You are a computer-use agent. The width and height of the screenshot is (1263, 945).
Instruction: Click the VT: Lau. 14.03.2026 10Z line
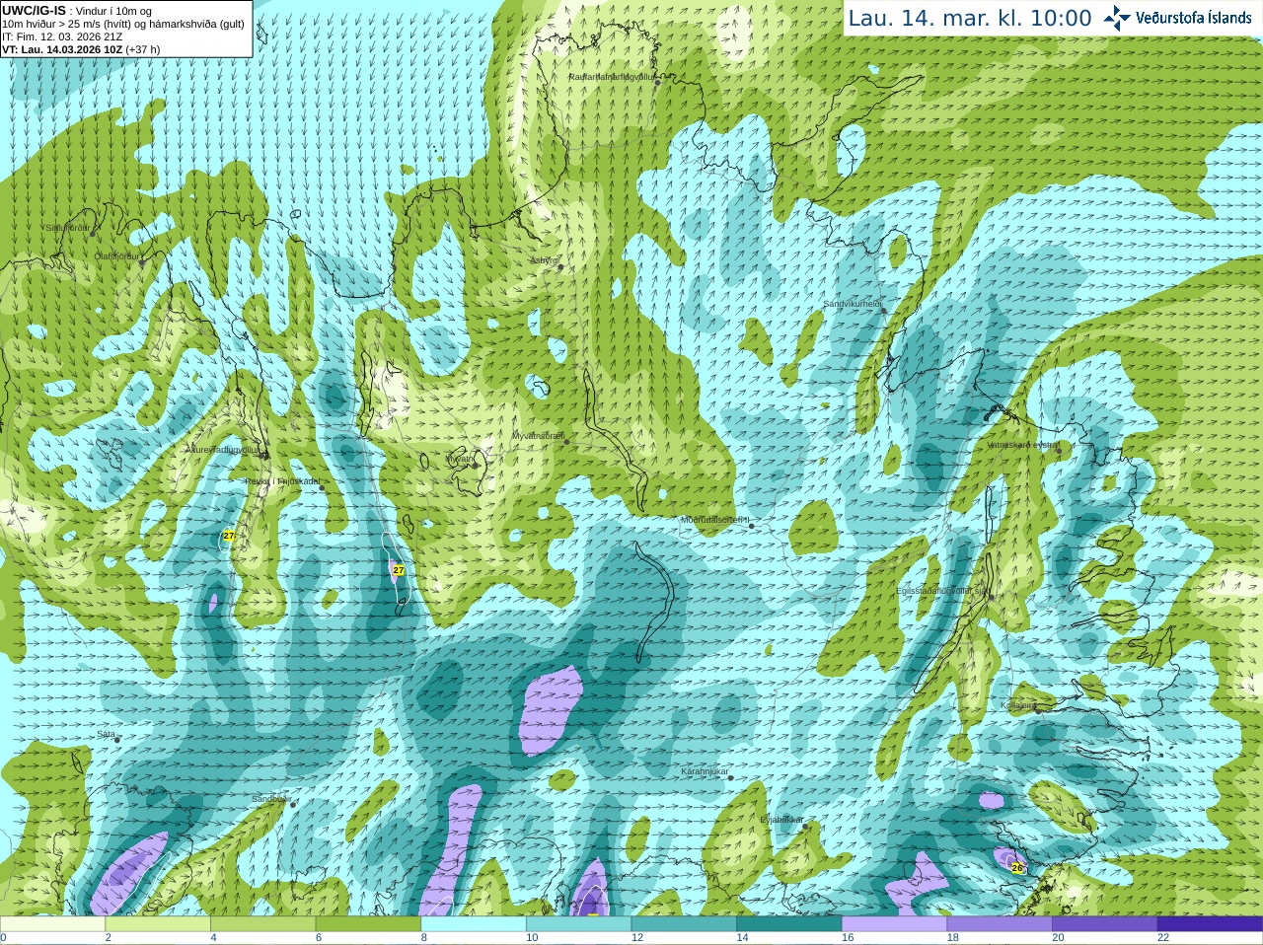tap(81, 49)
